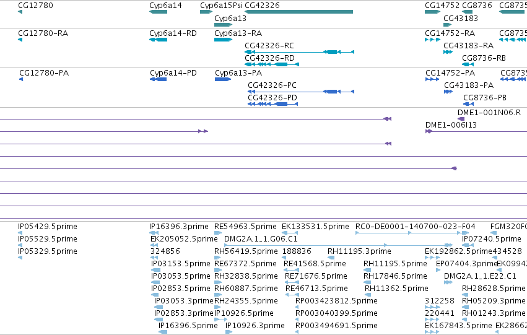
Task: Select the CG42326-RD transcript
Action: coord(272,64)
